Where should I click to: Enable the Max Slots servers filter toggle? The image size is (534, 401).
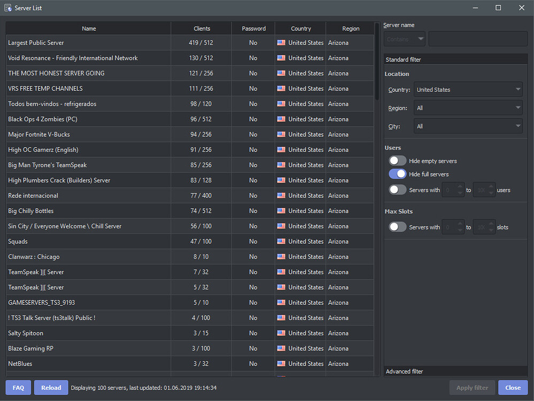(x=397, y=227)
